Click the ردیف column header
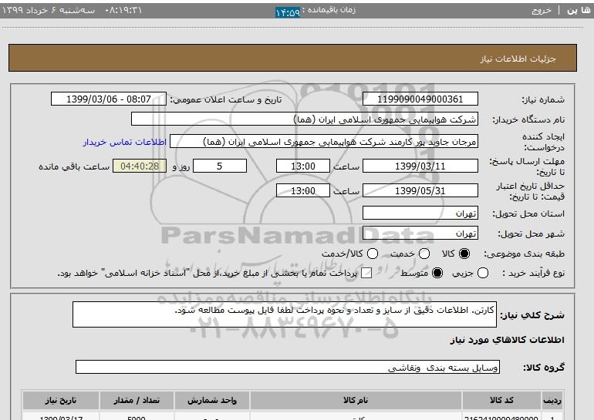Screen dimensions: 594x420 click(x=552, y=400)
